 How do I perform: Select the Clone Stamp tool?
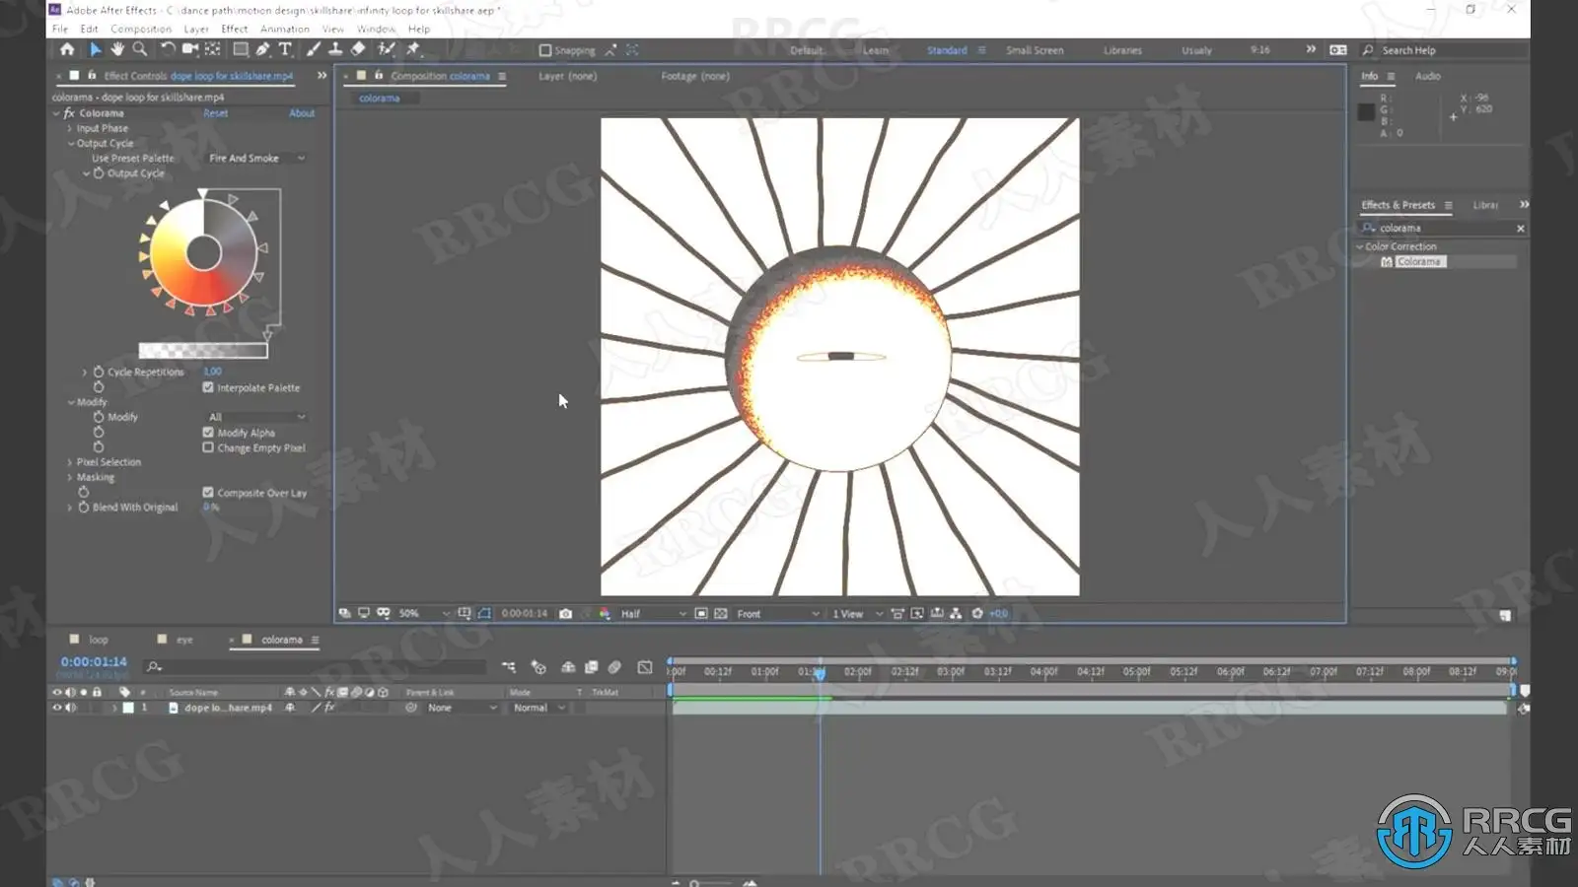coord(335,49)
